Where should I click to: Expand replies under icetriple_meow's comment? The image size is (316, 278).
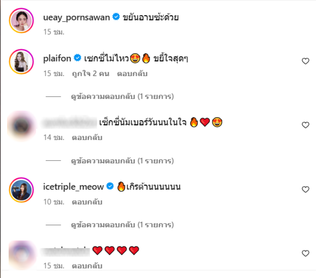click(x=122, y=225)
